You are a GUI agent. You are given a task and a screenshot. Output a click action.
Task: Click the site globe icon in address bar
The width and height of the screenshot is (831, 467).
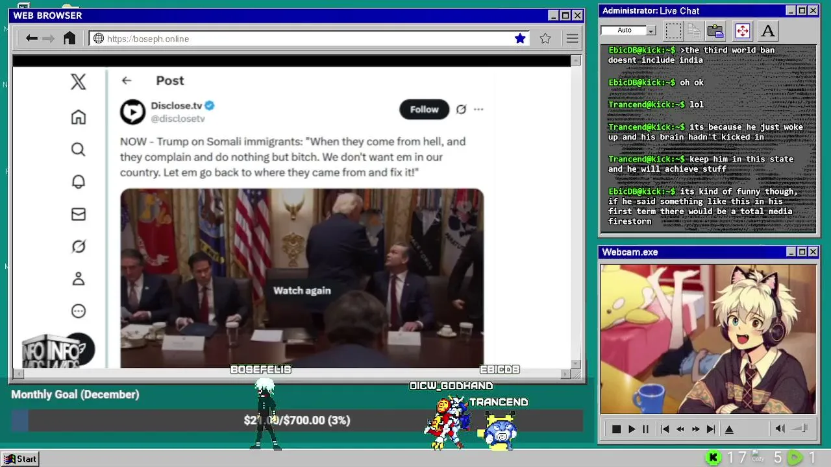[99, 38]
